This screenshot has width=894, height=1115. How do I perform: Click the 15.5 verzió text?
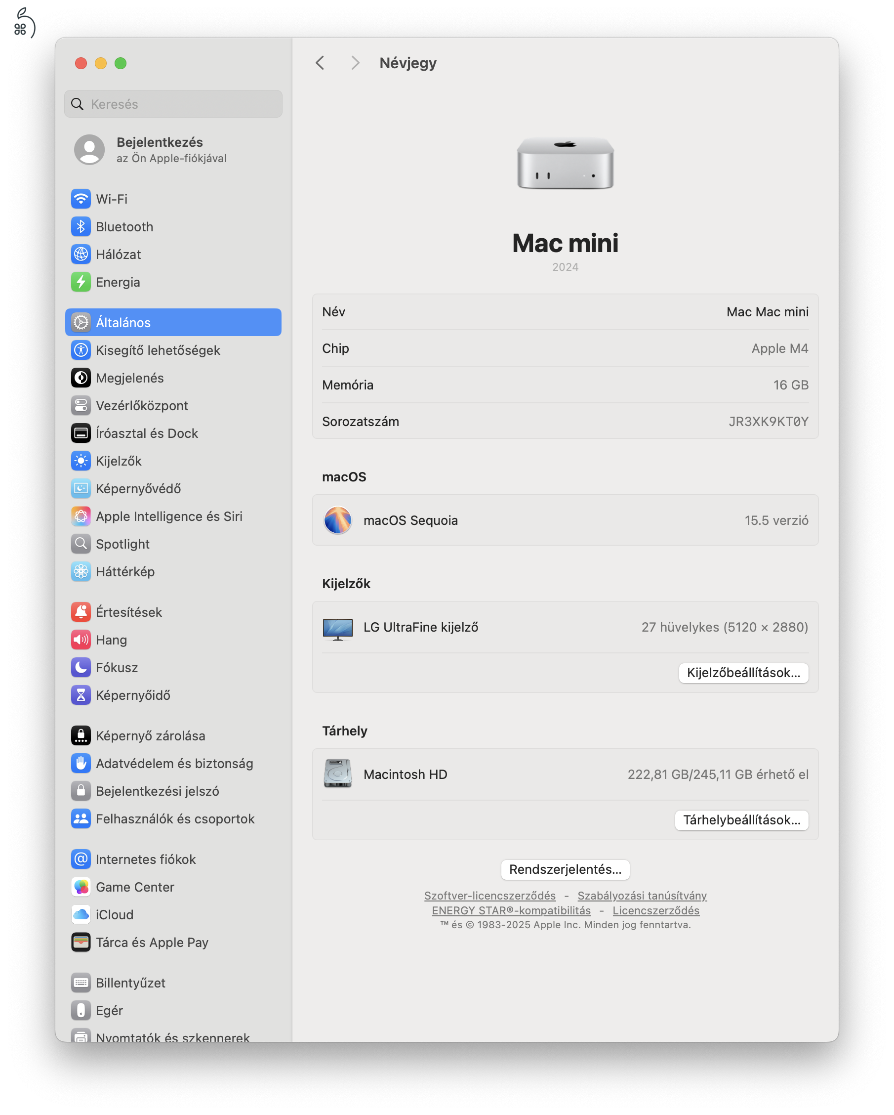[x=776, y=520]
